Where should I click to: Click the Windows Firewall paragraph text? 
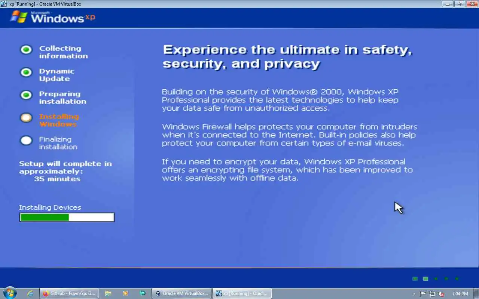pos(289,135)
